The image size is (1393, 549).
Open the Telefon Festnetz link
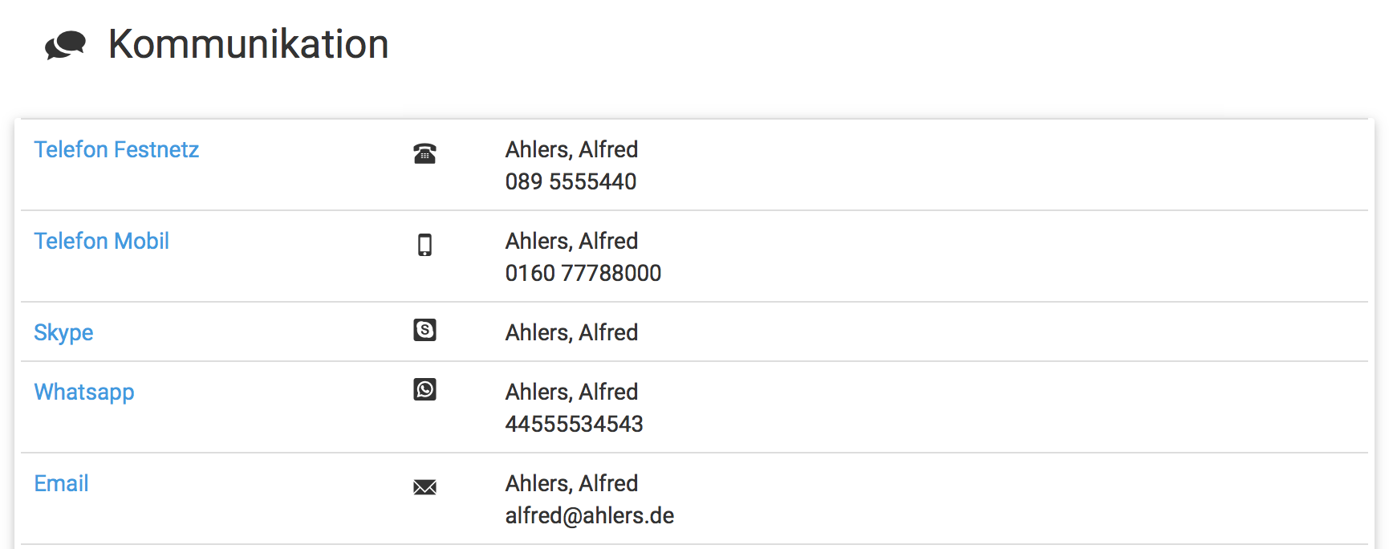[116, 150]
